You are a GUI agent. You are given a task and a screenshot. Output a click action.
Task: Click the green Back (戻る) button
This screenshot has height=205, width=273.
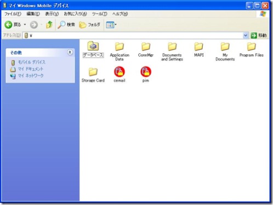coord(13,25)
